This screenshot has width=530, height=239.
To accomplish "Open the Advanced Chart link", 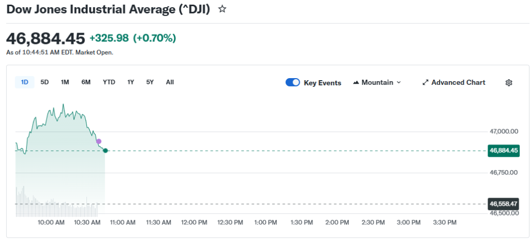I will tap(458, 83).
